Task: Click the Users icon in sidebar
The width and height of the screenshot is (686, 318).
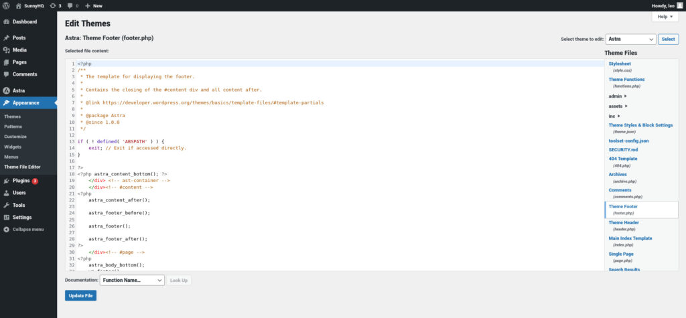Action: pyautogui.click(x=7, y=193)
